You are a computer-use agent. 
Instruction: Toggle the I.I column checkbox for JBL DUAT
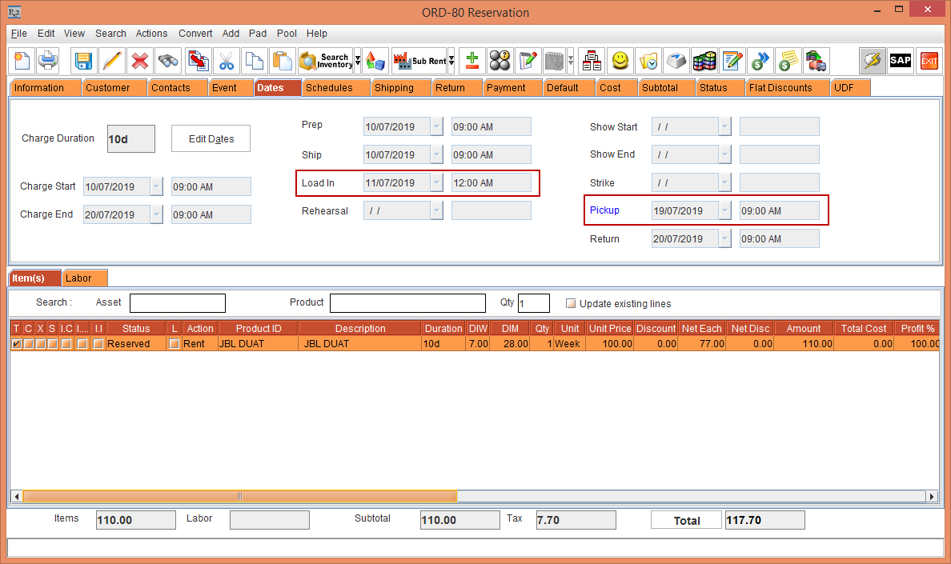(98, 343)
